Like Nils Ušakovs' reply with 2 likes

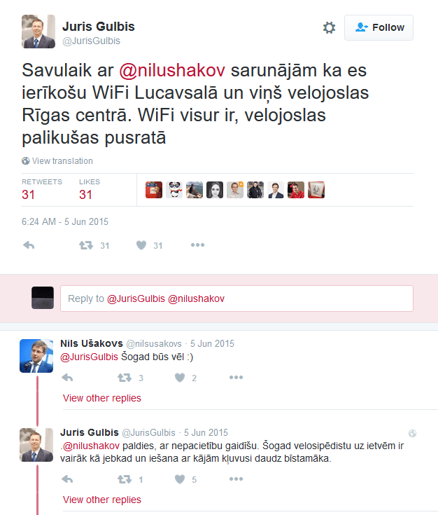(x=180, y=378)
